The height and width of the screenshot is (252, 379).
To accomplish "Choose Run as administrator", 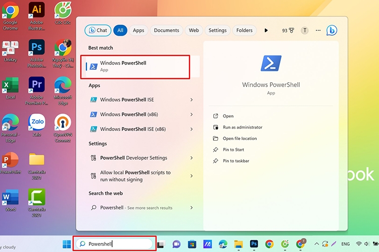I will click(243, 127).
